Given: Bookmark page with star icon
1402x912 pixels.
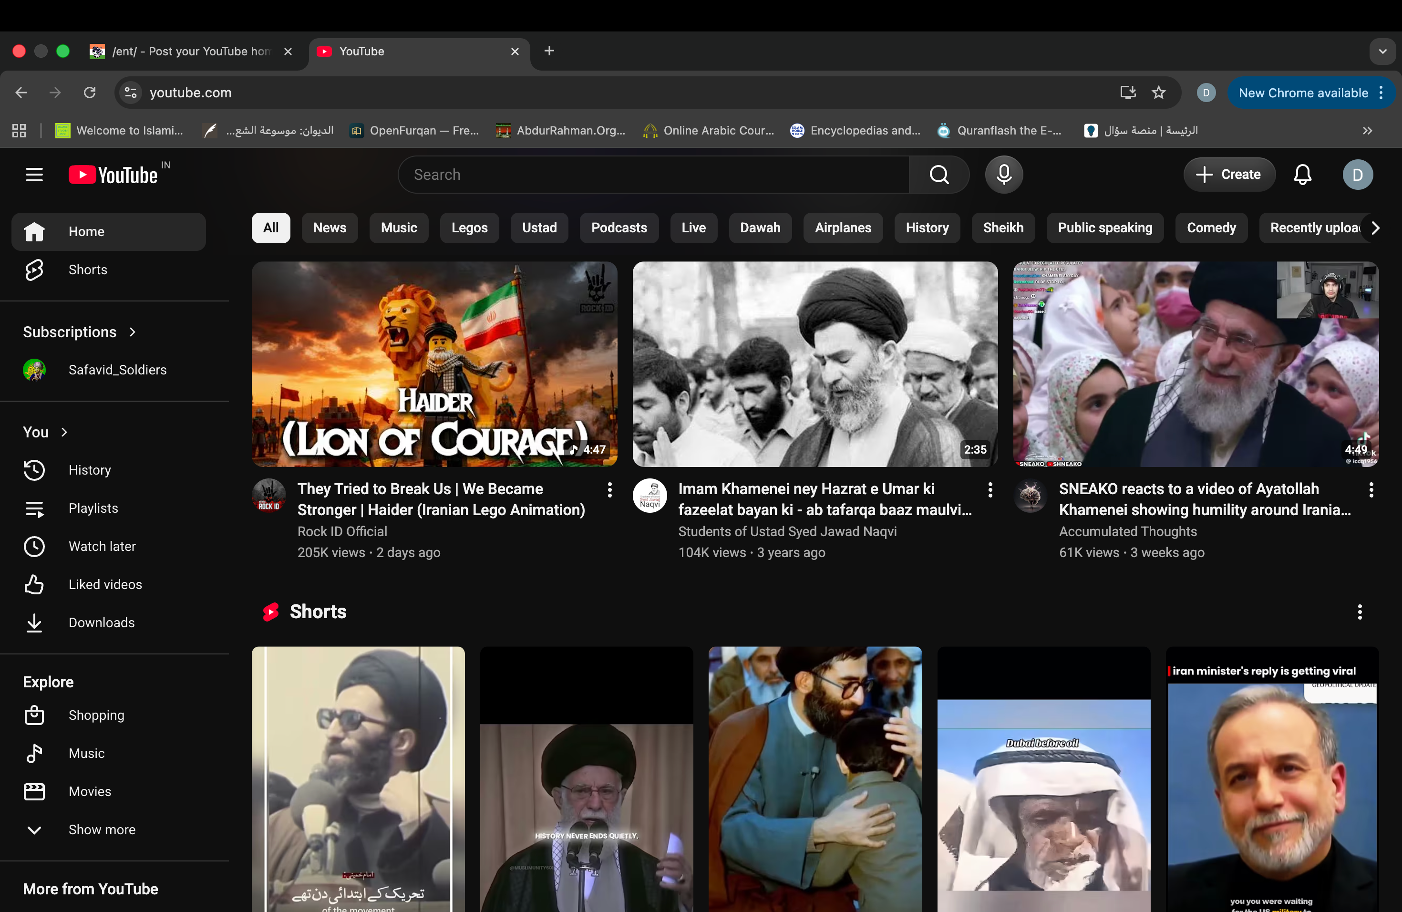Looking at the screenshot, I should pos(1158,93).
